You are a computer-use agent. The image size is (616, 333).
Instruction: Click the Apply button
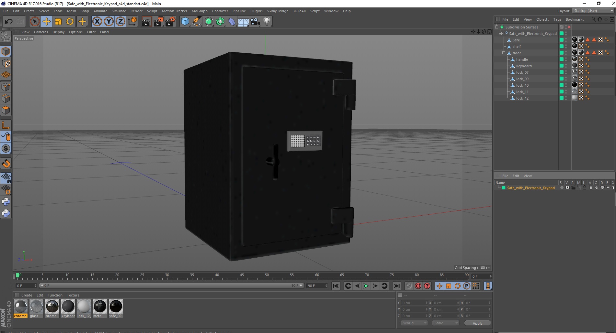click(477, 323)
